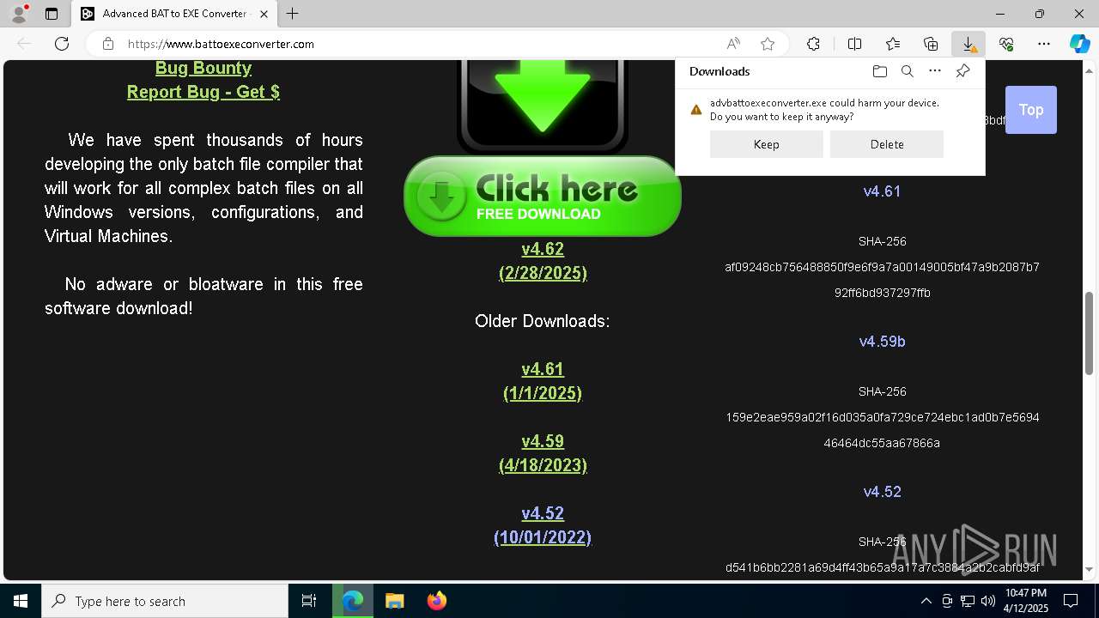Screen dimensions: 1099x618
Task: Click the address bar URL
Action: (x=221, y=44)
